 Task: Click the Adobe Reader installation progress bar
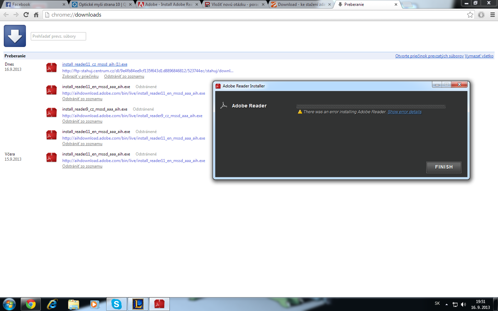point(371,106)
